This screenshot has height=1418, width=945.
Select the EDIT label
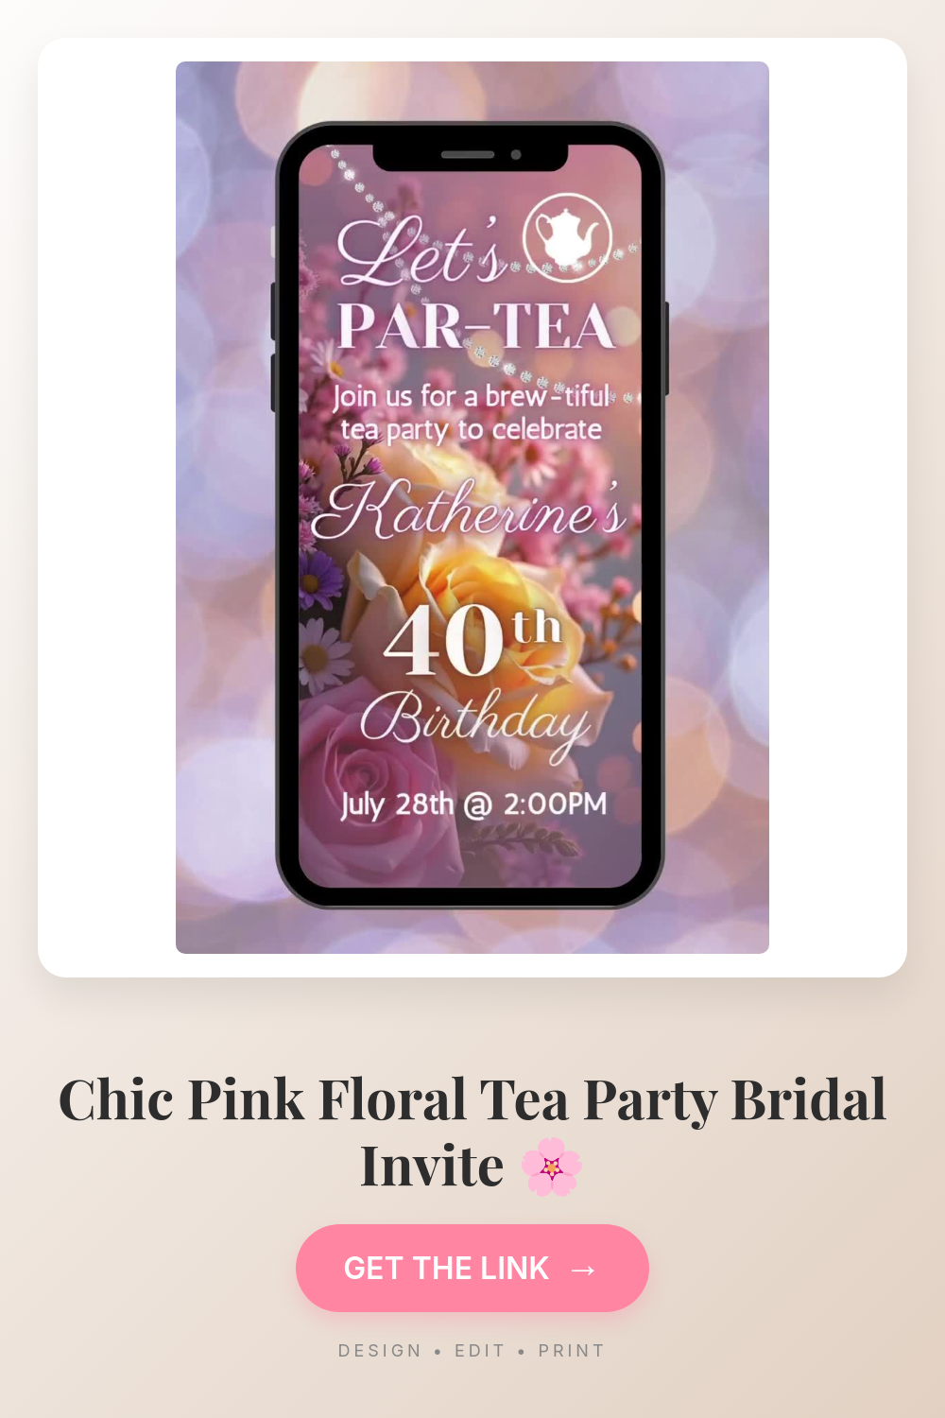pos(480,1351)
